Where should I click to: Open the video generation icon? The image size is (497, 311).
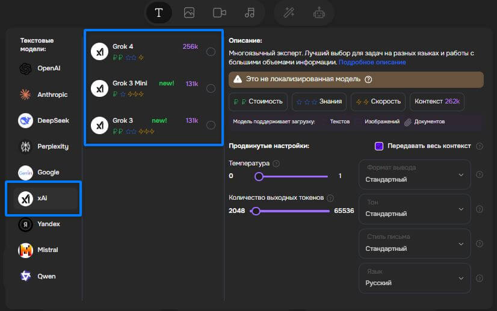point(220,13)
